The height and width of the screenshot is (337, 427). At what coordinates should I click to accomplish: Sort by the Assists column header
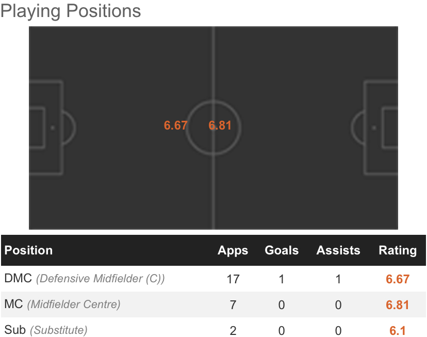tap(338, 251)
